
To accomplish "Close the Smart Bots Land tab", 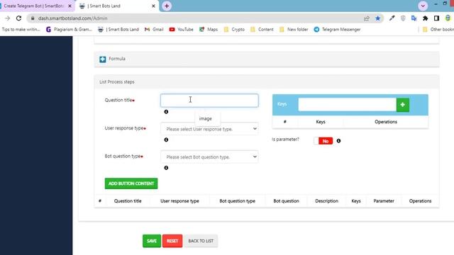I will click(x=153, y=6).
